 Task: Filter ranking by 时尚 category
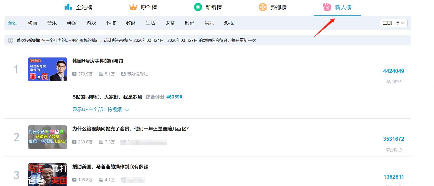pos(190,23)
